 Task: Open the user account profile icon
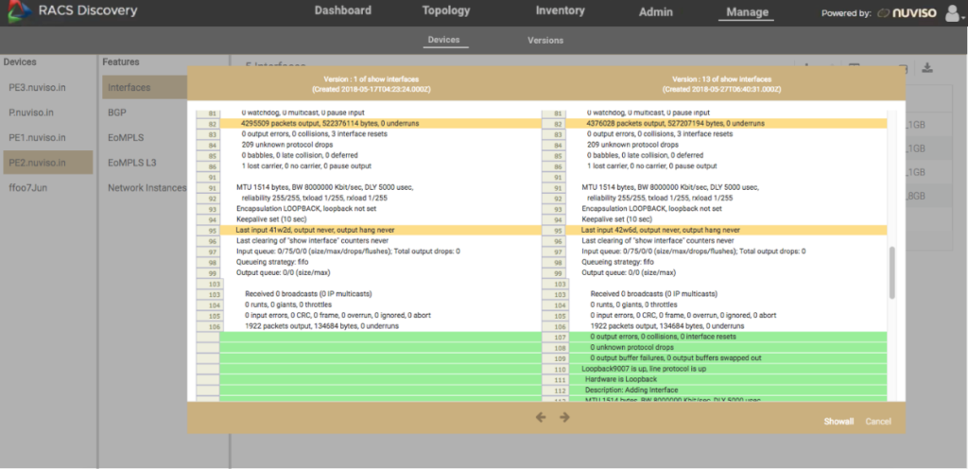[x=953, y=12]
